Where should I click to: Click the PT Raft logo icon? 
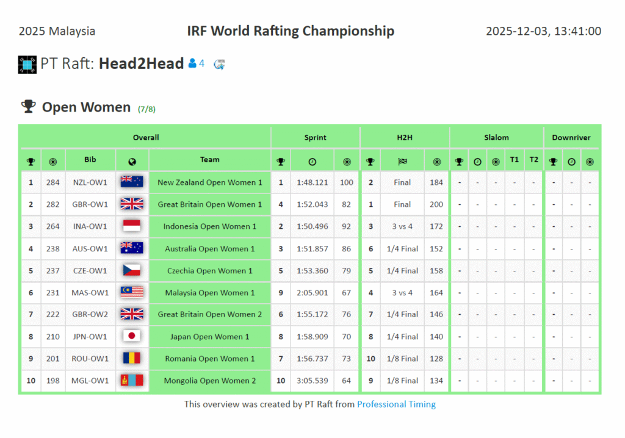click(27, 64)
